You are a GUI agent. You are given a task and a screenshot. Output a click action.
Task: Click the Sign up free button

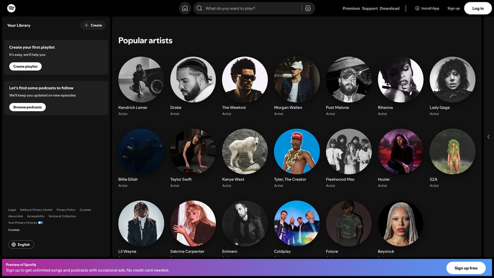click(466, 268)
